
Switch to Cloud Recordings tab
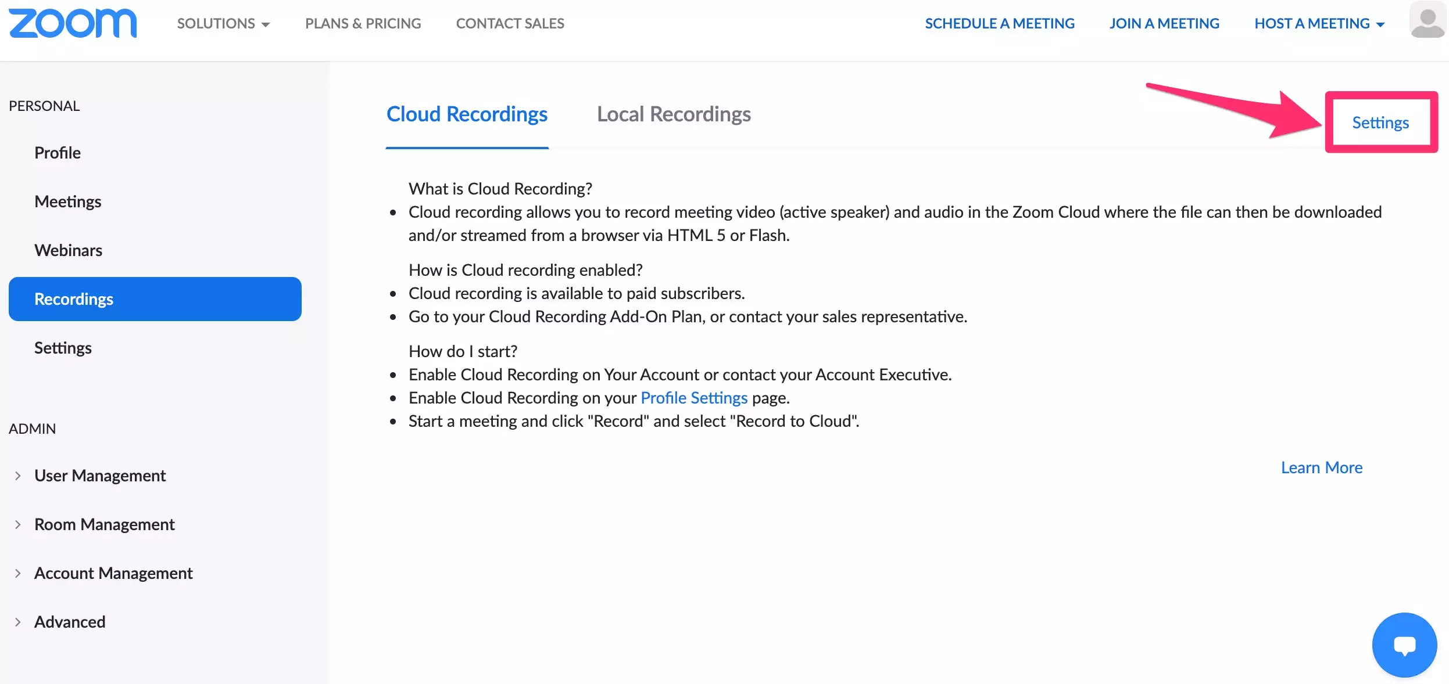pos(467,114)
